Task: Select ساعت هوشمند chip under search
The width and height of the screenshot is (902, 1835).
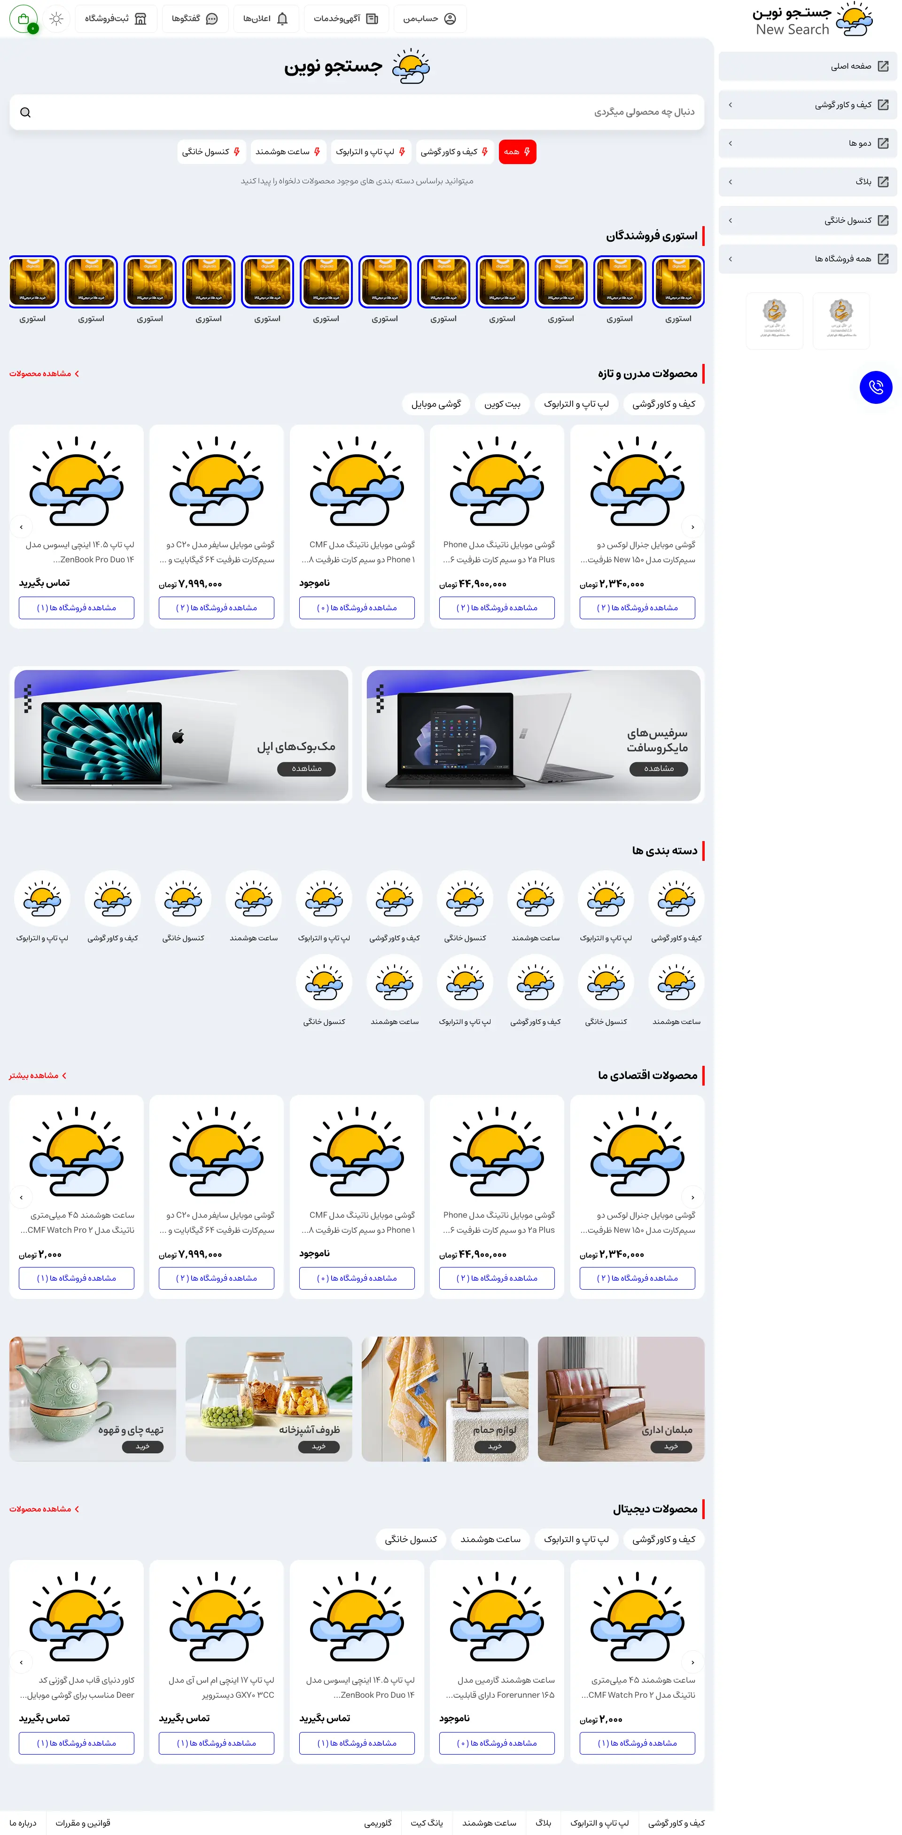Action: tap(288, 152)
